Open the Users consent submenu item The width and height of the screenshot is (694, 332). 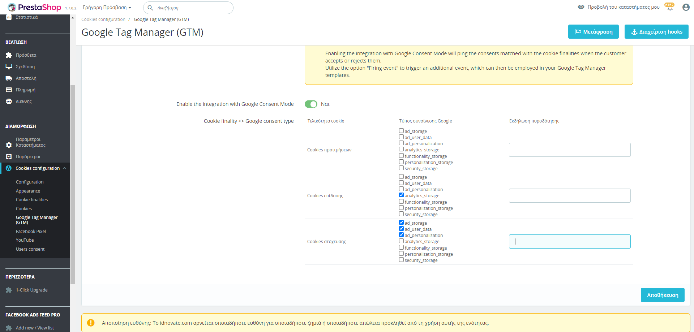tap(30, 249)
